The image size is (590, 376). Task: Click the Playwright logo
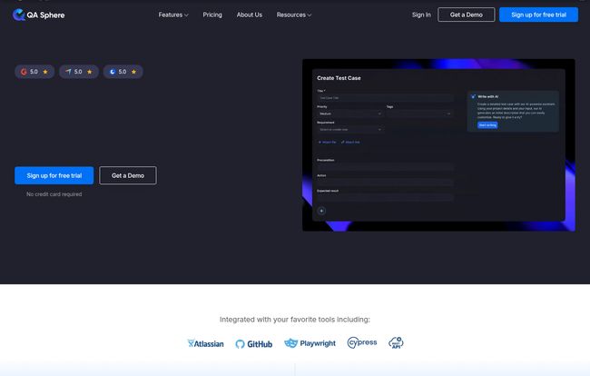[310, 343]
